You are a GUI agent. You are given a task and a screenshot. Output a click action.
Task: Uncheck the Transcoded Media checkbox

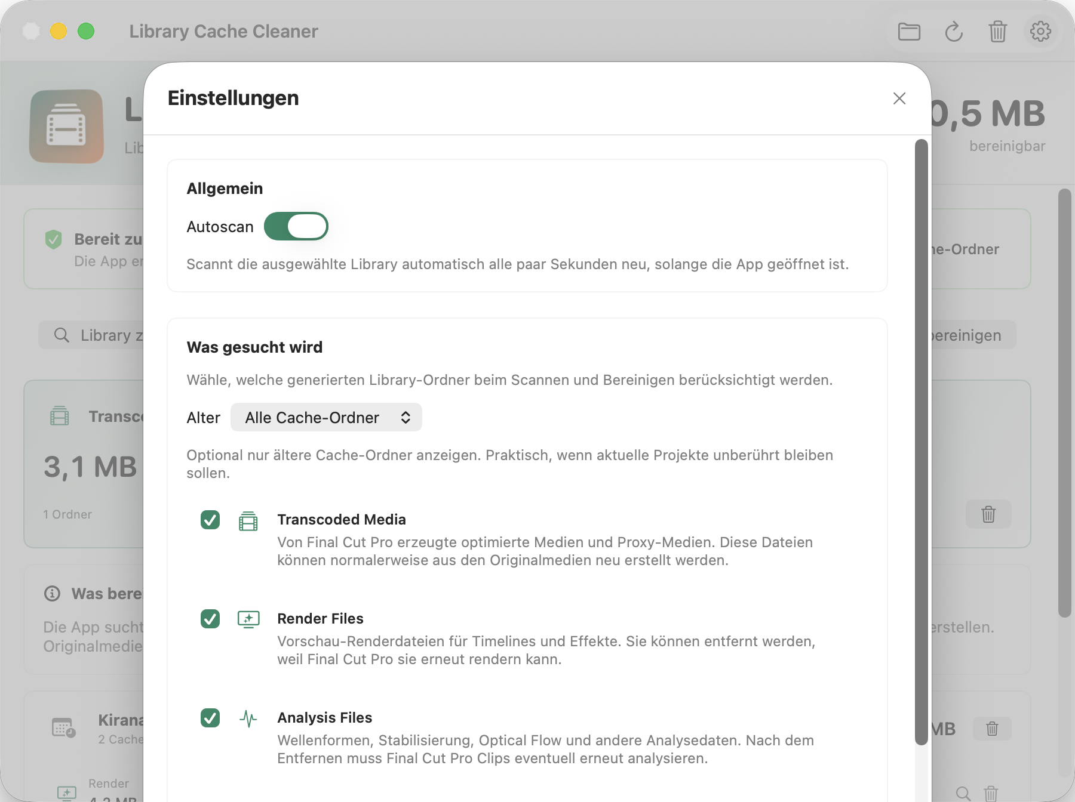[x=210, y=520]
